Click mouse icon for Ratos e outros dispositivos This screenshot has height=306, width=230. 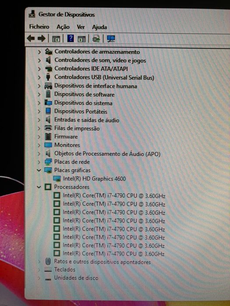pos(48,261)
